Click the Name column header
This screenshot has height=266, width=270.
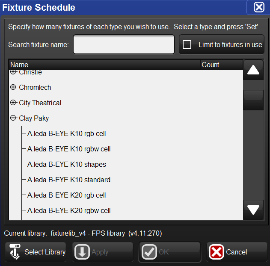(103, 65)
